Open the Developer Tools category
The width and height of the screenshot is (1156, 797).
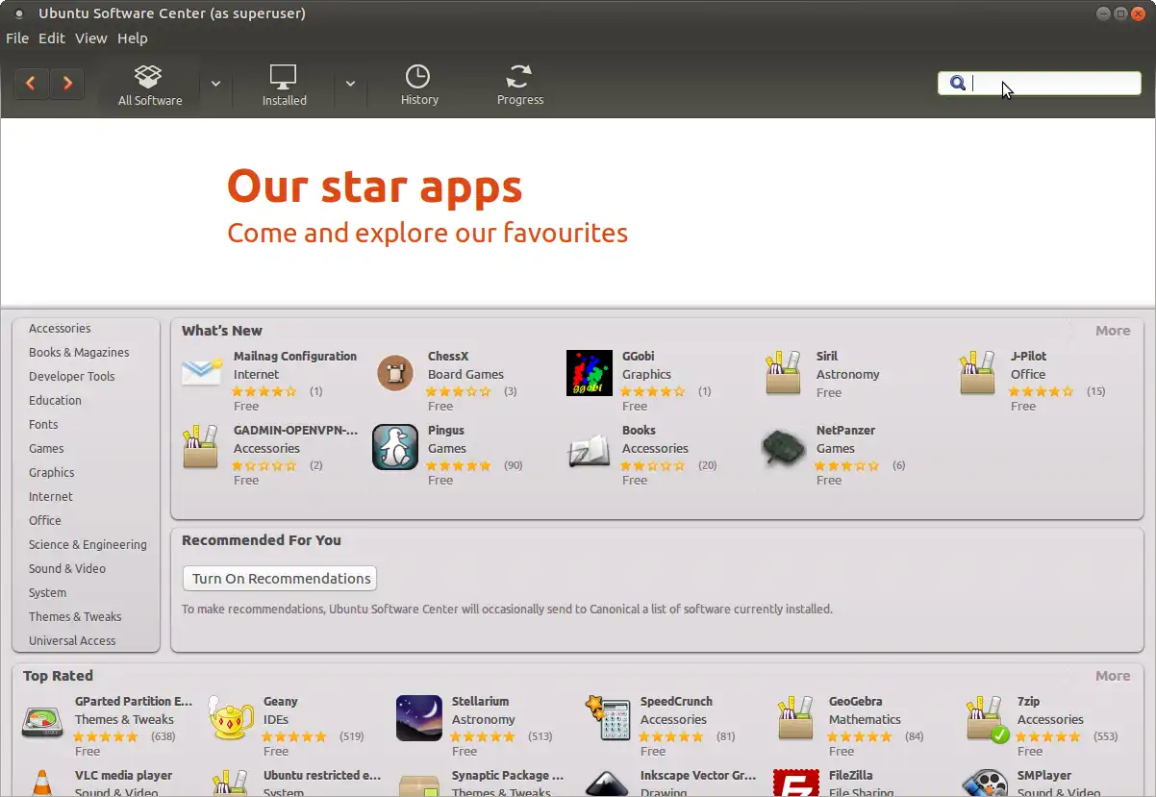tap(72, 377)
